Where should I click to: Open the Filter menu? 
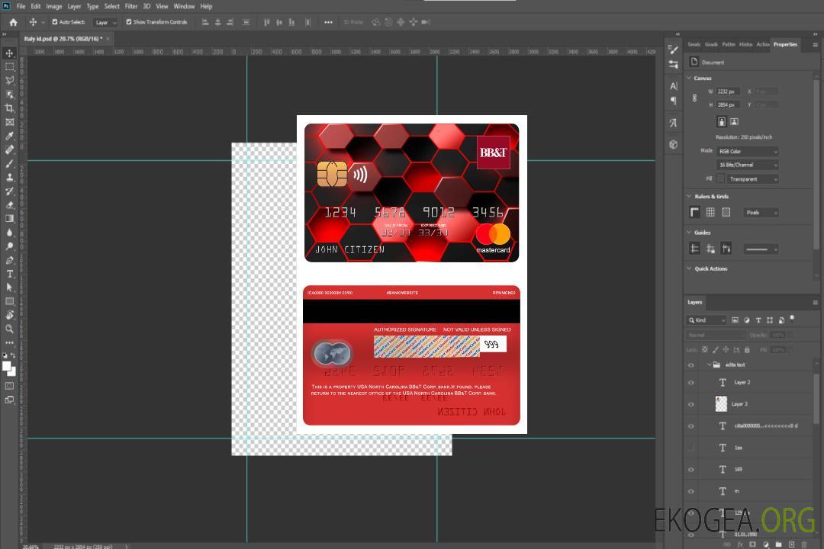point(131,6)
